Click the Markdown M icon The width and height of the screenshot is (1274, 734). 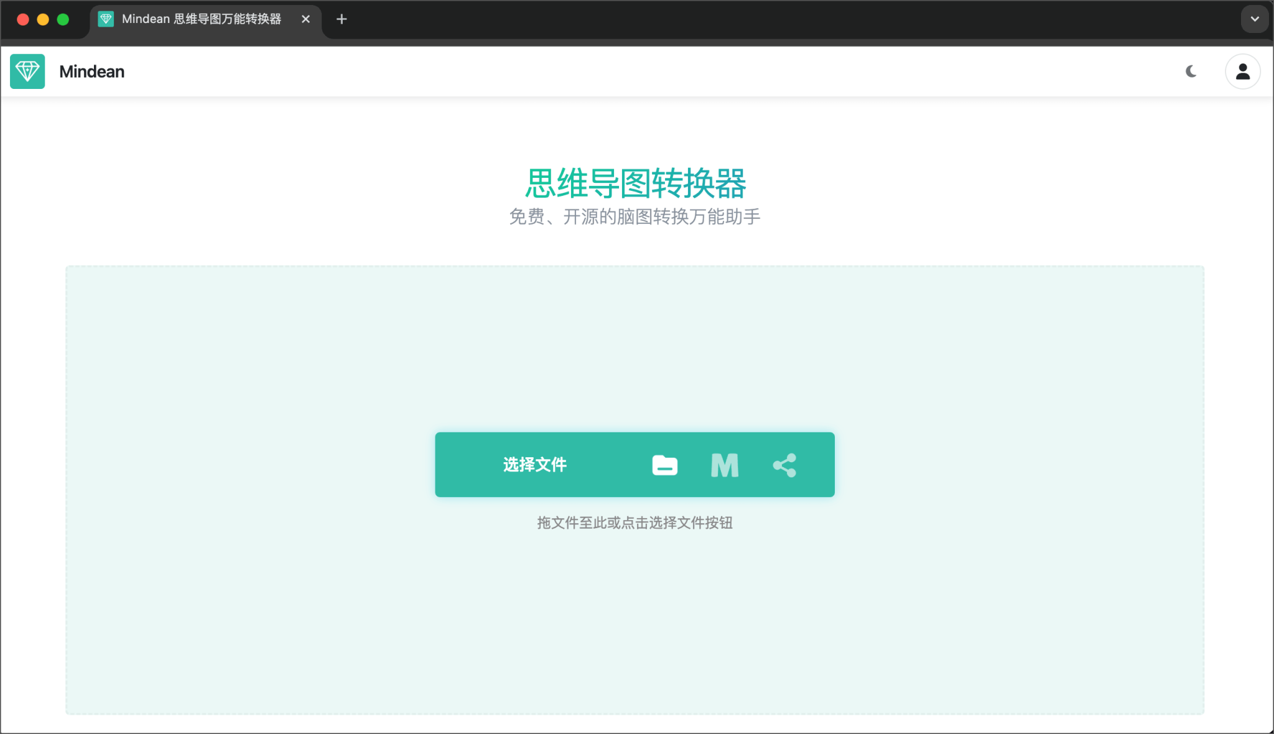(x=725, y=465)
